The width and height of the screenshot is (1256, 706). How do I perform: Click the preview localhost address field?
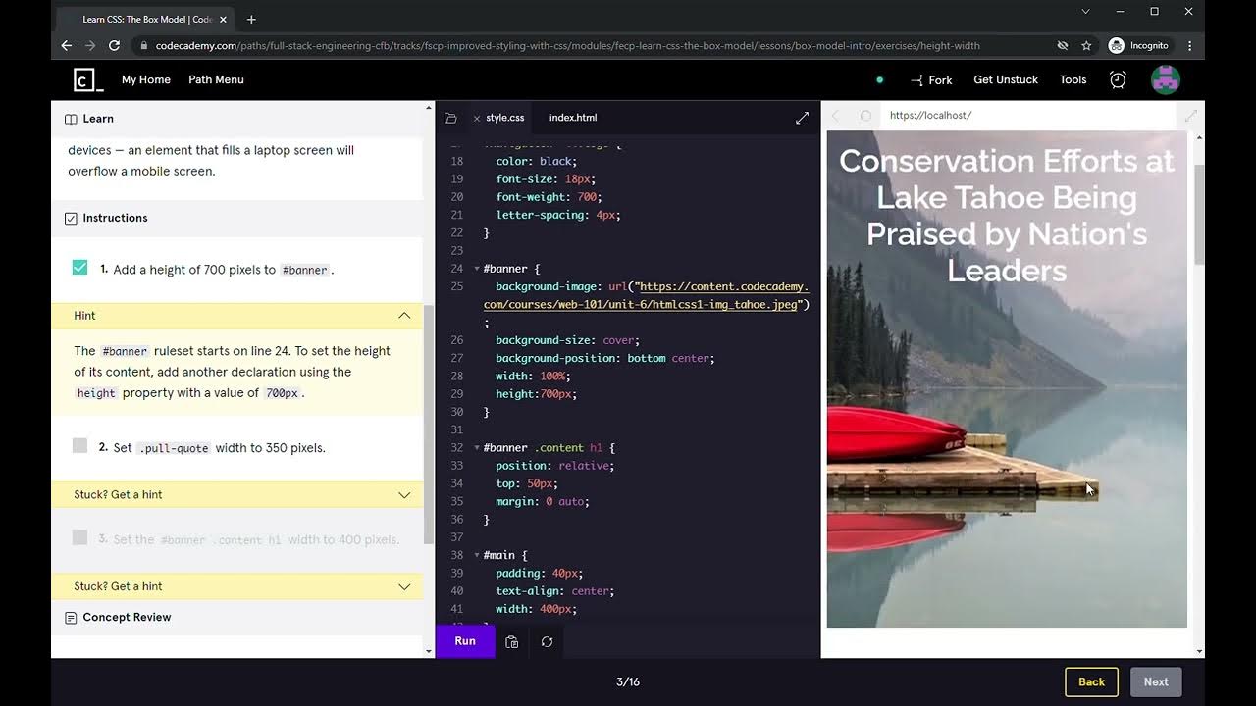1027,116
